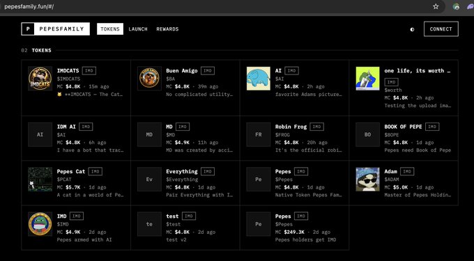The height and width of the screenshot is (261, 474).
Task: Switch to the TOKENS tab
Action: click(110, 29)
